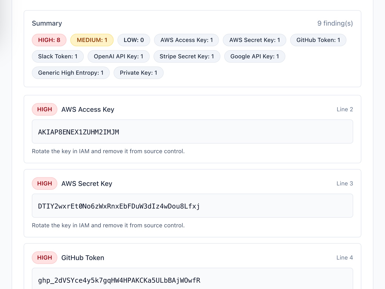Select the Private Key: 1 chip
This screenshot has height=289, width=385.
click(138, 73)
